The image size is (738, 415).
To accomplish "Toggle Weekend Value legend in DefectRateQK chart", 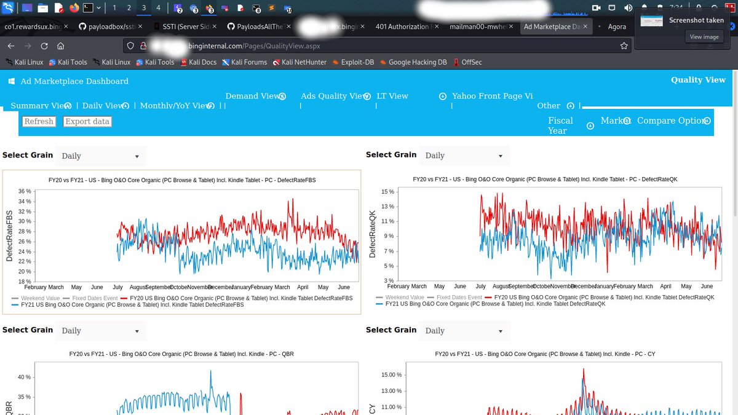I will pos(401,297).
